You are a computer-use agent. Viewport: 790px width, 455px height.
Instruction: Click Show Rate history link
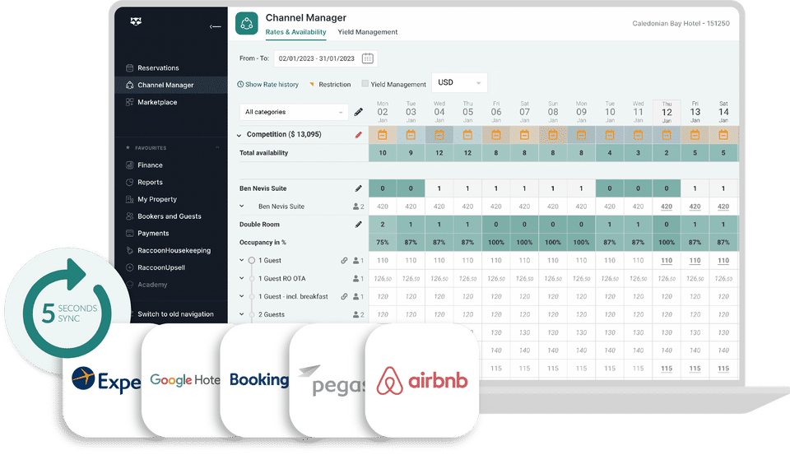[268, 85]
